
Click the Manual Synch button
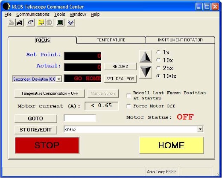click(x=103, y=93)
